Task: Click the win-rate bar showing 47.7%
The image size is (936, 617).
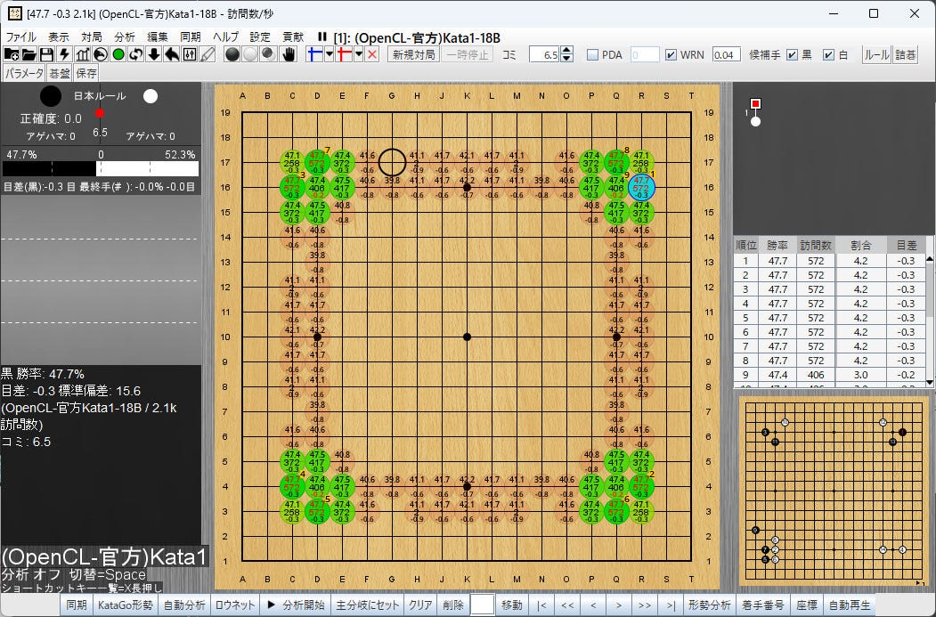Action: coord(101,168)
